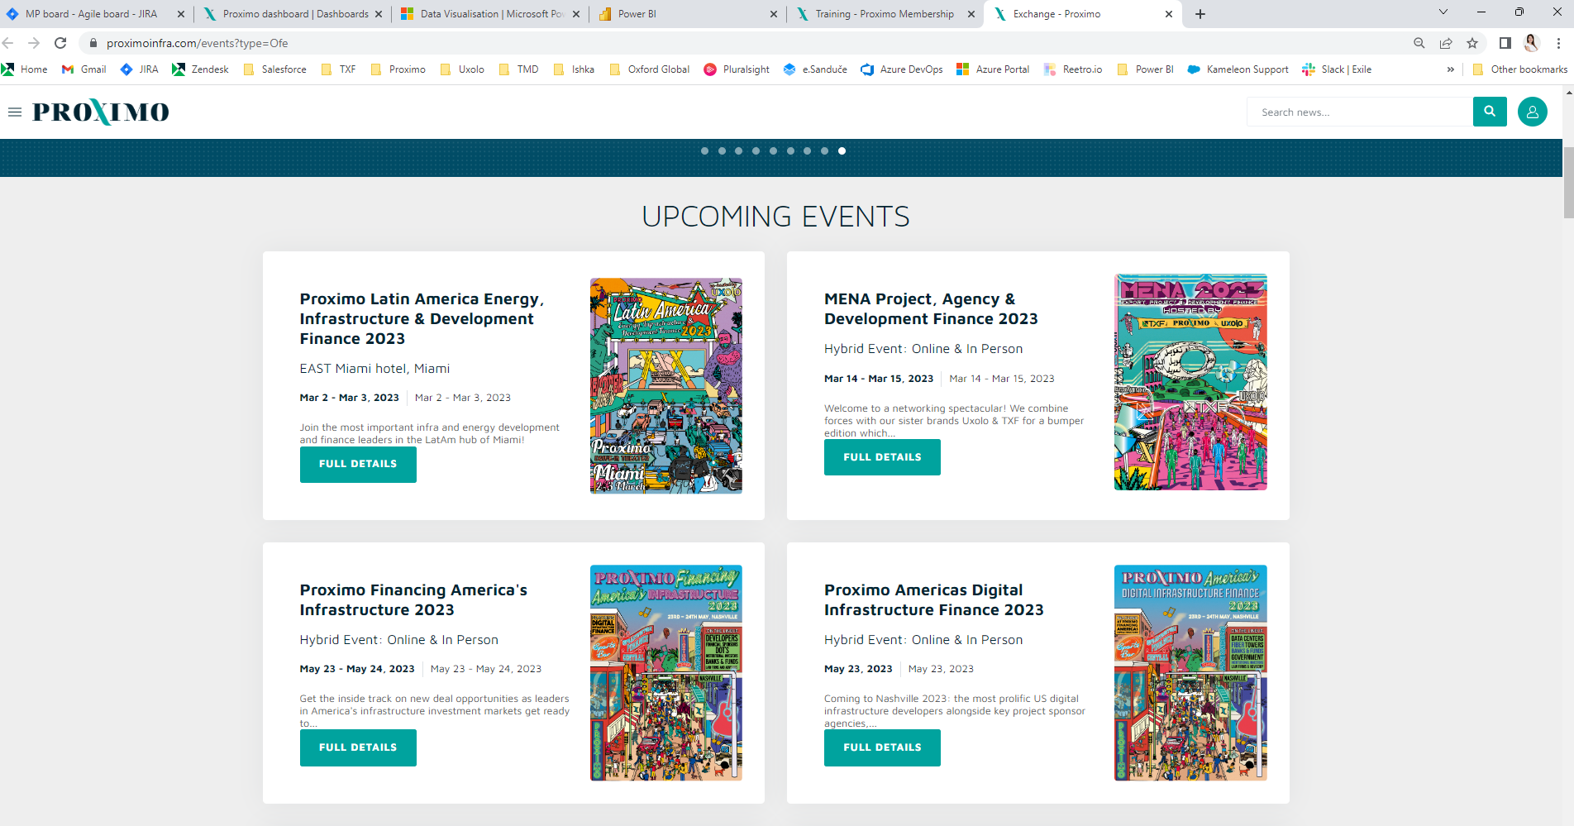This screenshot has height=826, width=1574.
Task: Expand the Uxolo bookmark folder
Action: (463, 69)
